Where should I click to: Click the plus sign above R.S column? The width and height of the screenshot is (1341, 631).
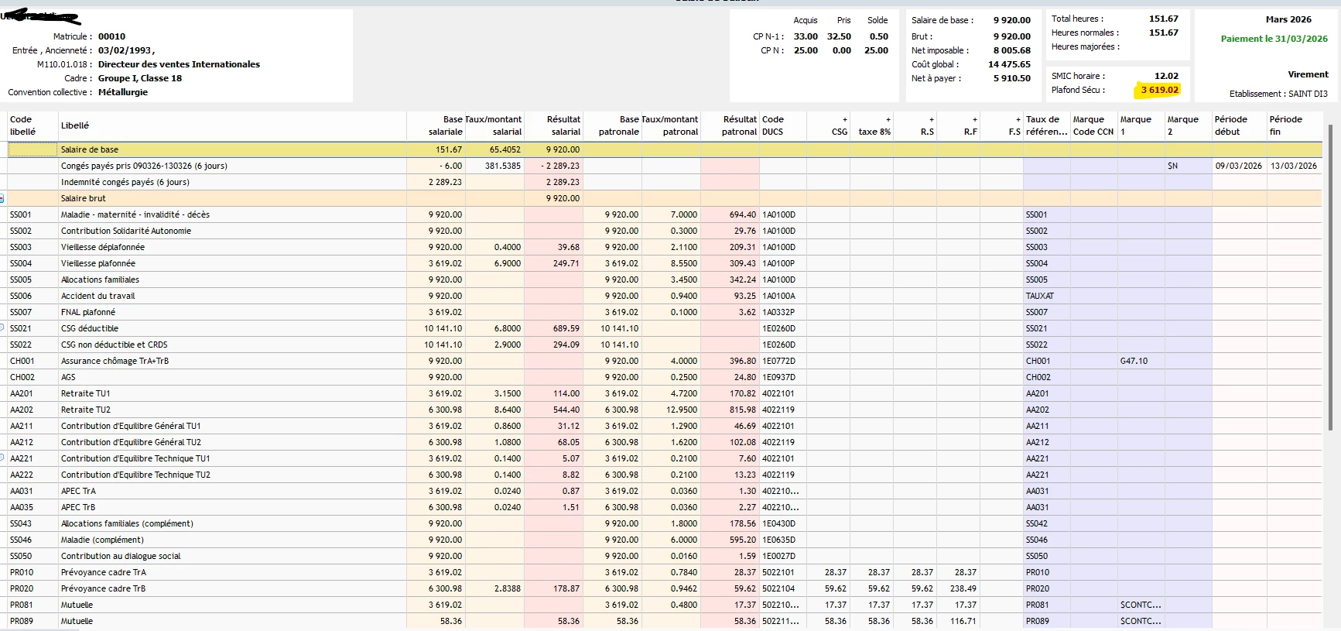931,119
